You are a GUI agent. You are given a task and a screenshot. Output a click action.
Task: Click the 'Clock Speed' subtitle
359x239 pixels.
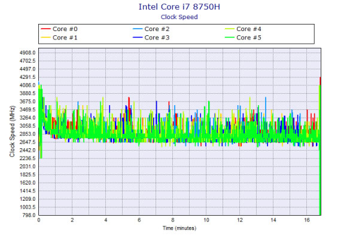(x=180, y=17)
